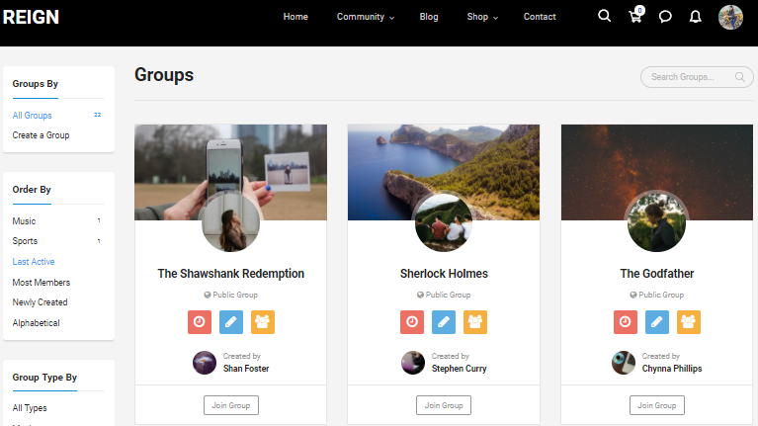
Task: Click Public Group label under Sherlock Holmes
Action: pos(444,295)
